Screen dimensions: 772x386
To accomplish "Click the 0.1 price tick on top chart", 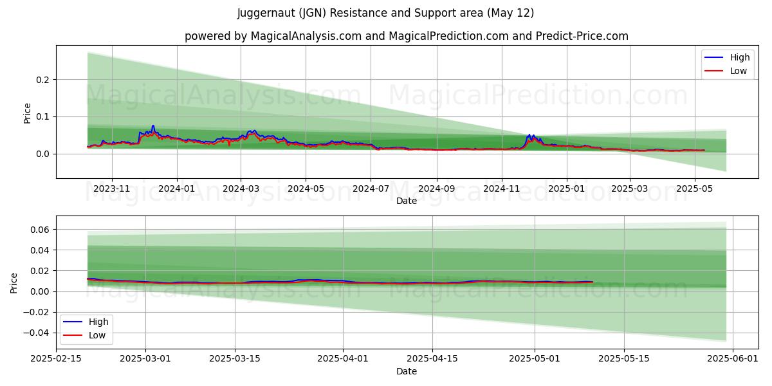I will (x=44, y=117).
